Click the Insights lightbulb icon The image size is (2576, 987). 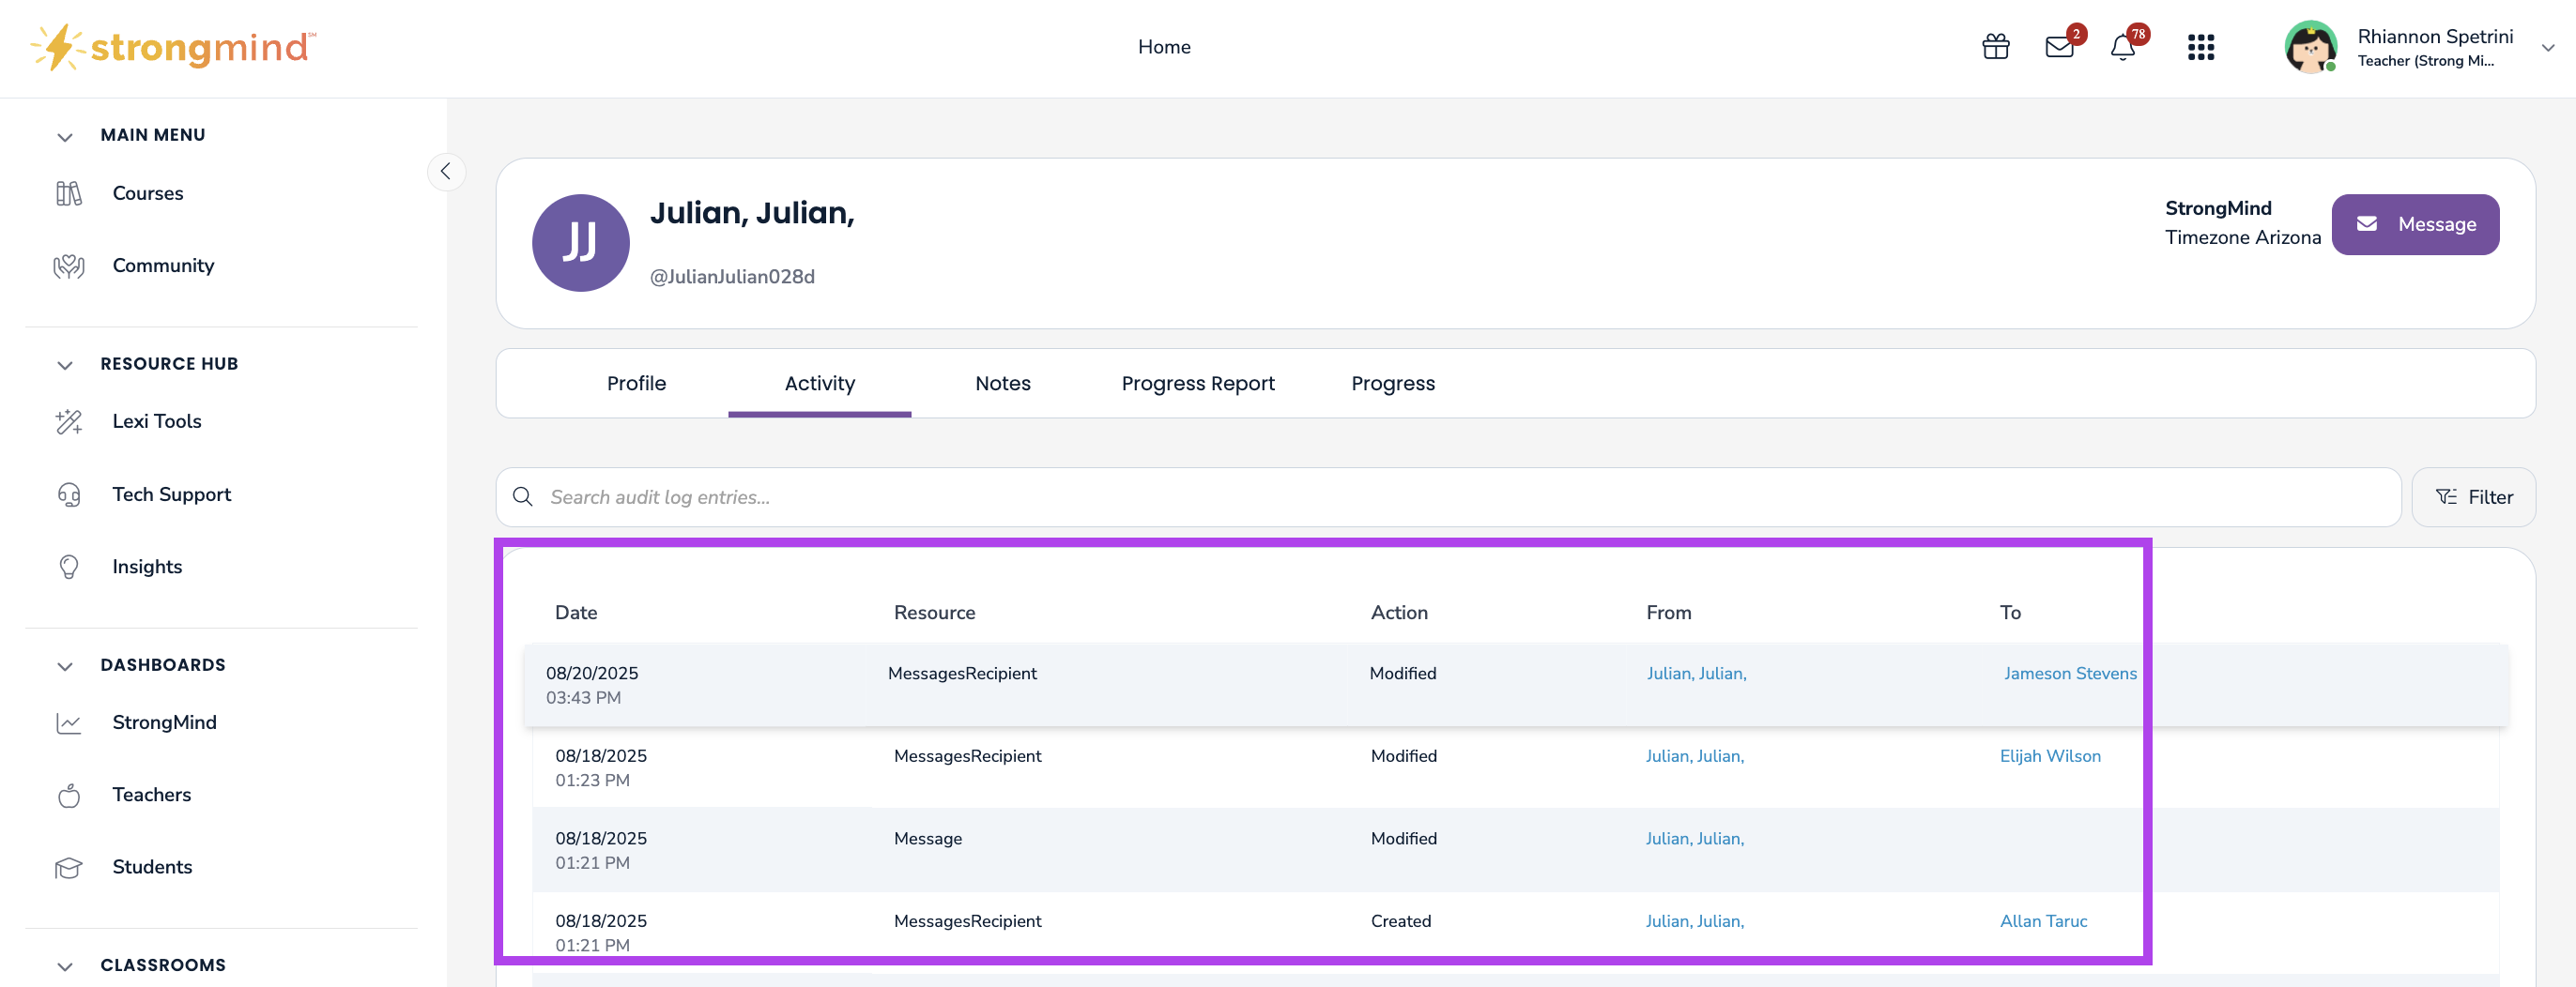pyautogui.click(x=69, y=567)
